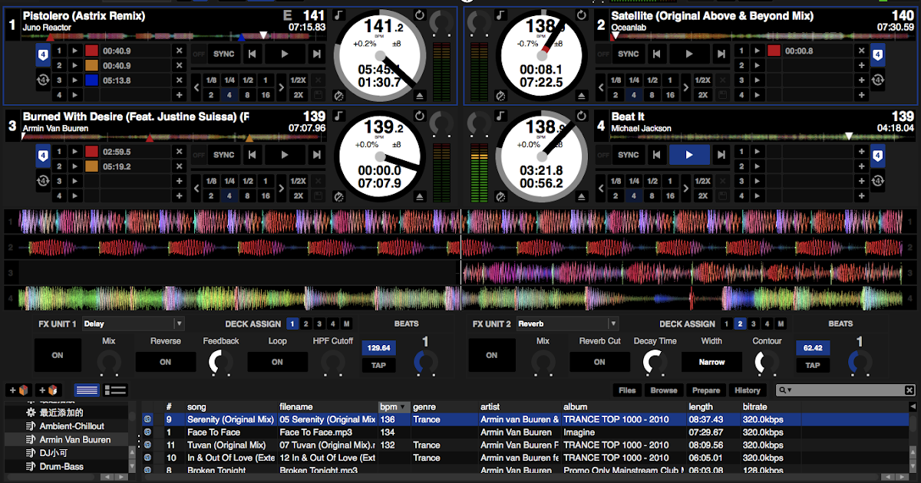Enable keylock note icon on deck 1
This screenshot has width=921, height=483.
coord(338,15)
